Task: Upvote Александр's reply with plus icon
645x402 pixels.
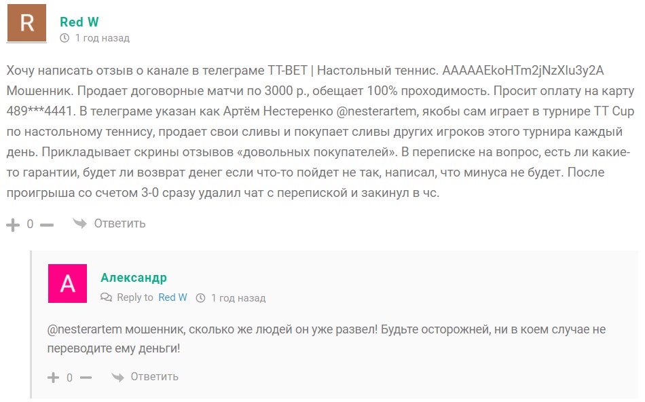Action: click(x=53, y=378)
